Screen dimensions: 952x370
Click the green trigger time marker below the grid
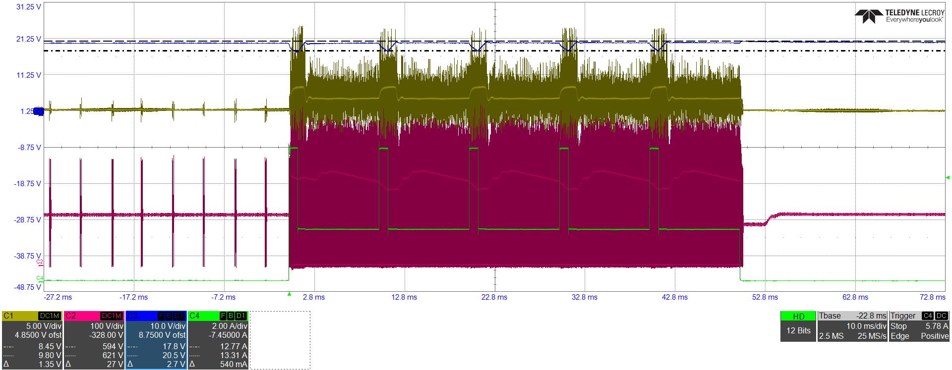tap(289, 294)
